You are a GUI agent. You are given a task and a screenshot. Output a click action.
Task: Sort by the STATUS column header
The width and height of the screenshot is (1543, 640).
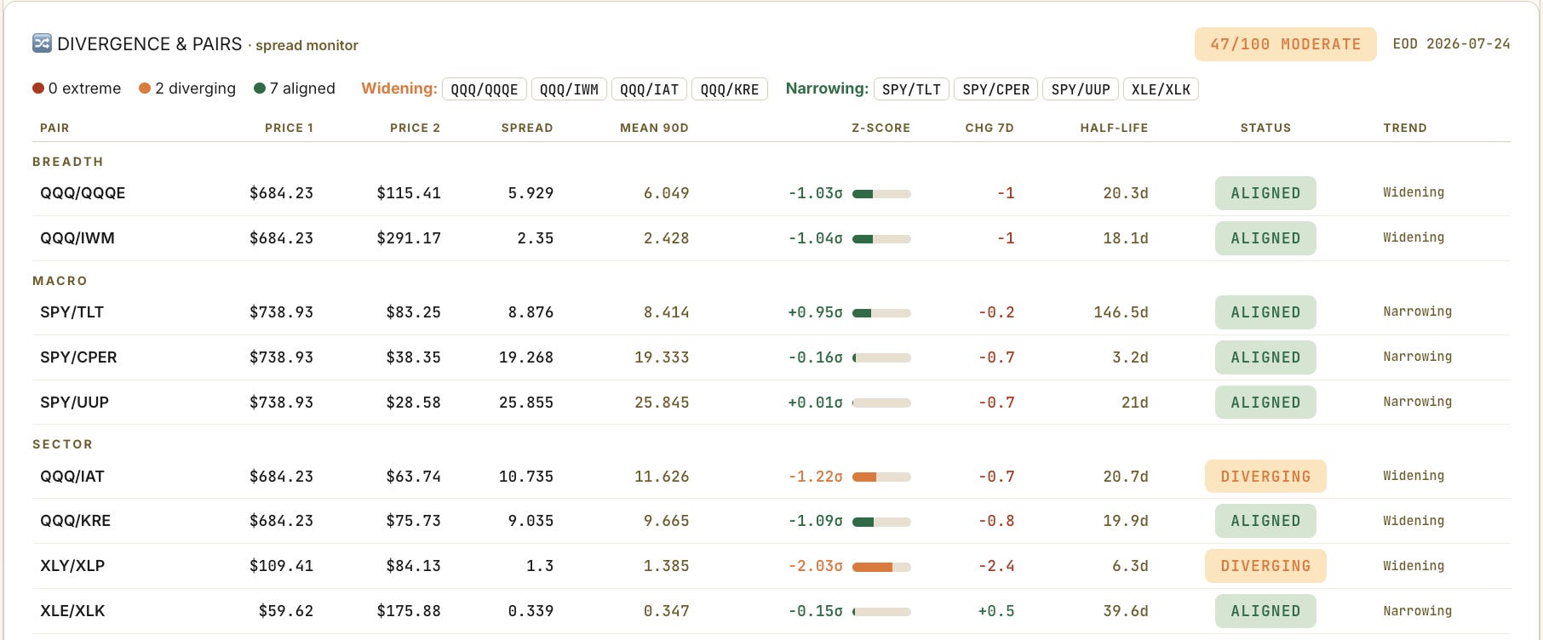(1265, 128)
